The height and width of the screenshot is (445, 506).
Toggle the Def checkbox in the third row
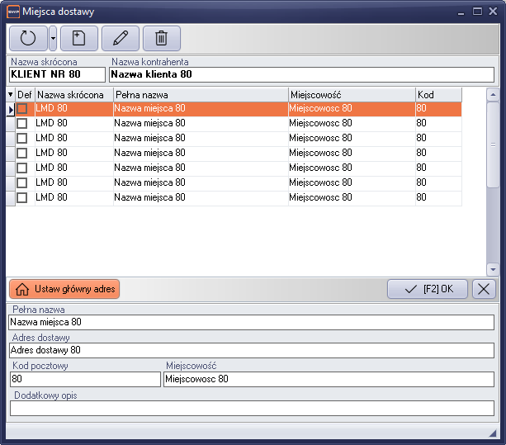click(x=22, y=138)
